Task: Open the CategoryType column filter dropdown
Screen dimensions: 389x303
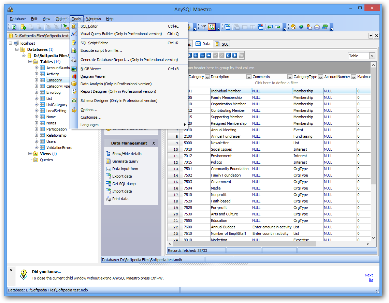Action: (320, 77)
